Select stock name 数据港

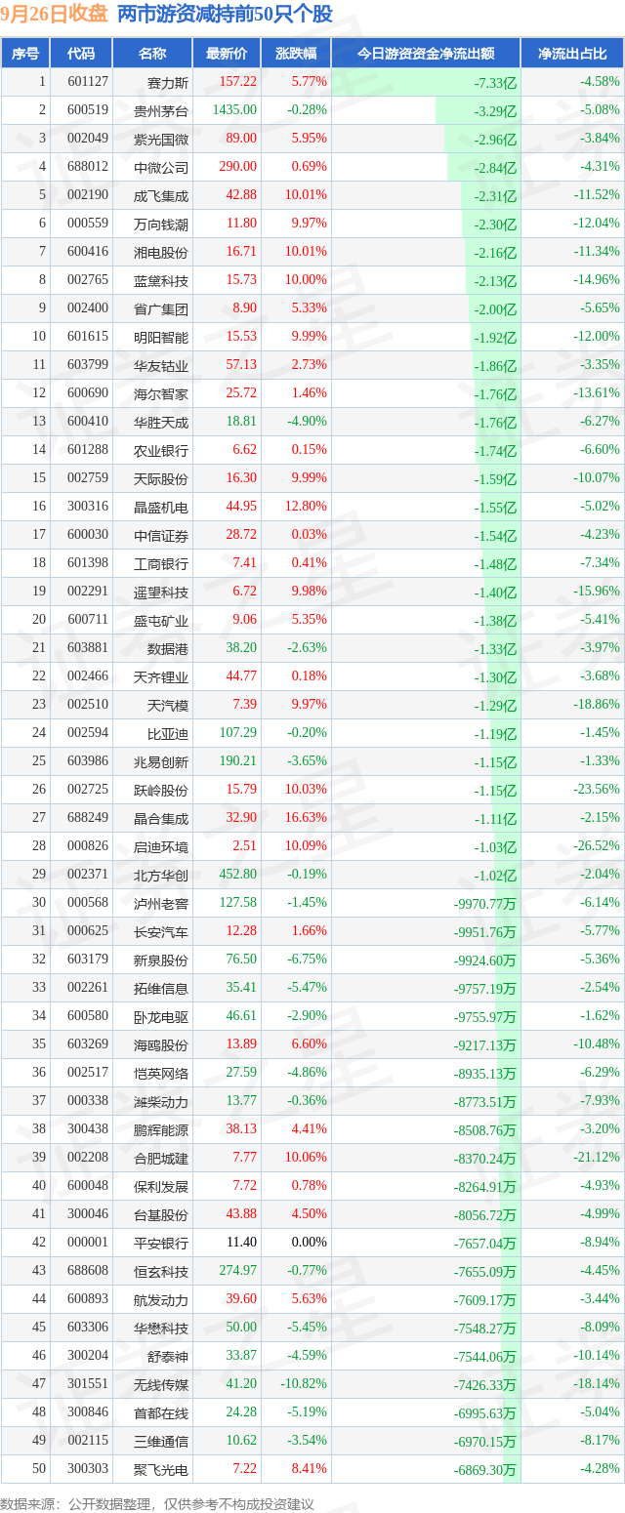[x=168, y=648]
